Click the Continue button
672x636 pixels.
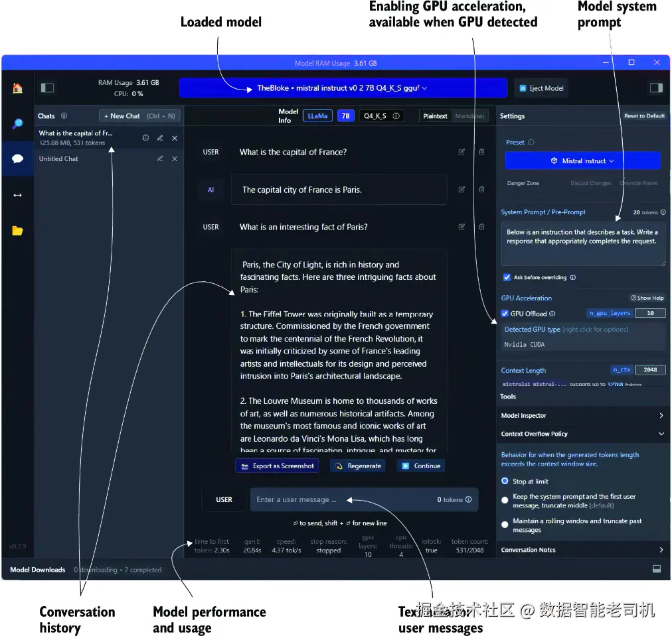pos(421,466)
